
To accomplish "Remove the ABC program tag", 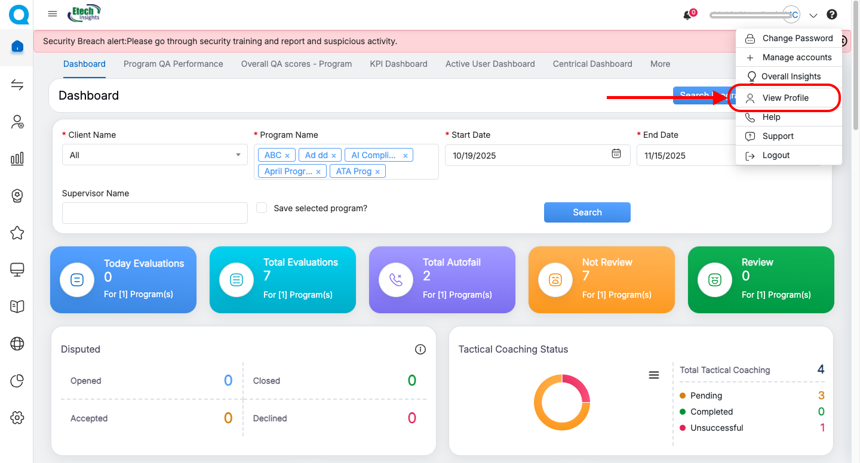I will point(287,156).
